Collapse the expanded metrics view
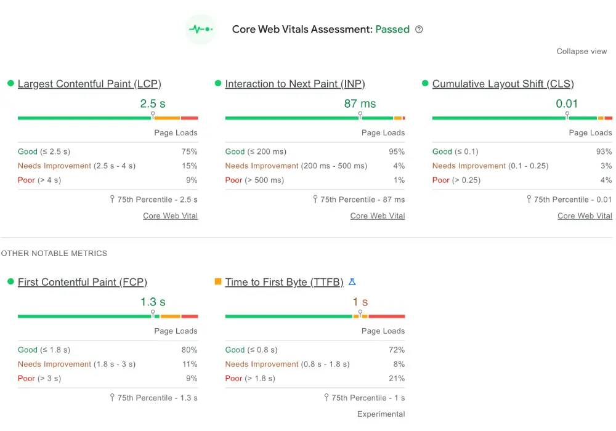The image size is (616, 431). [581, 52]
